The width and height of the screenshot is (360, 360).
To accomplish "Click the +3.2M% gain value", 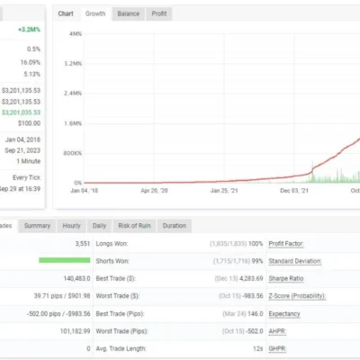I will tap(29, 30).
